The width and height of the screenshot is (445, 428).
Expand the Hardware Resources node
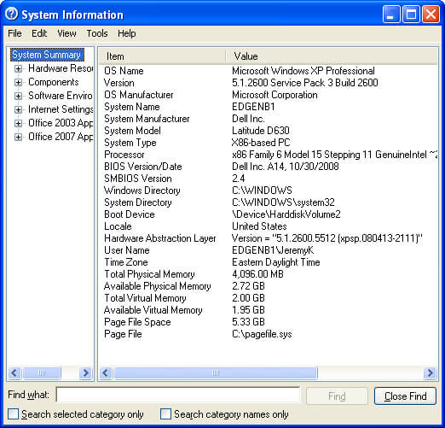point(18,68)
